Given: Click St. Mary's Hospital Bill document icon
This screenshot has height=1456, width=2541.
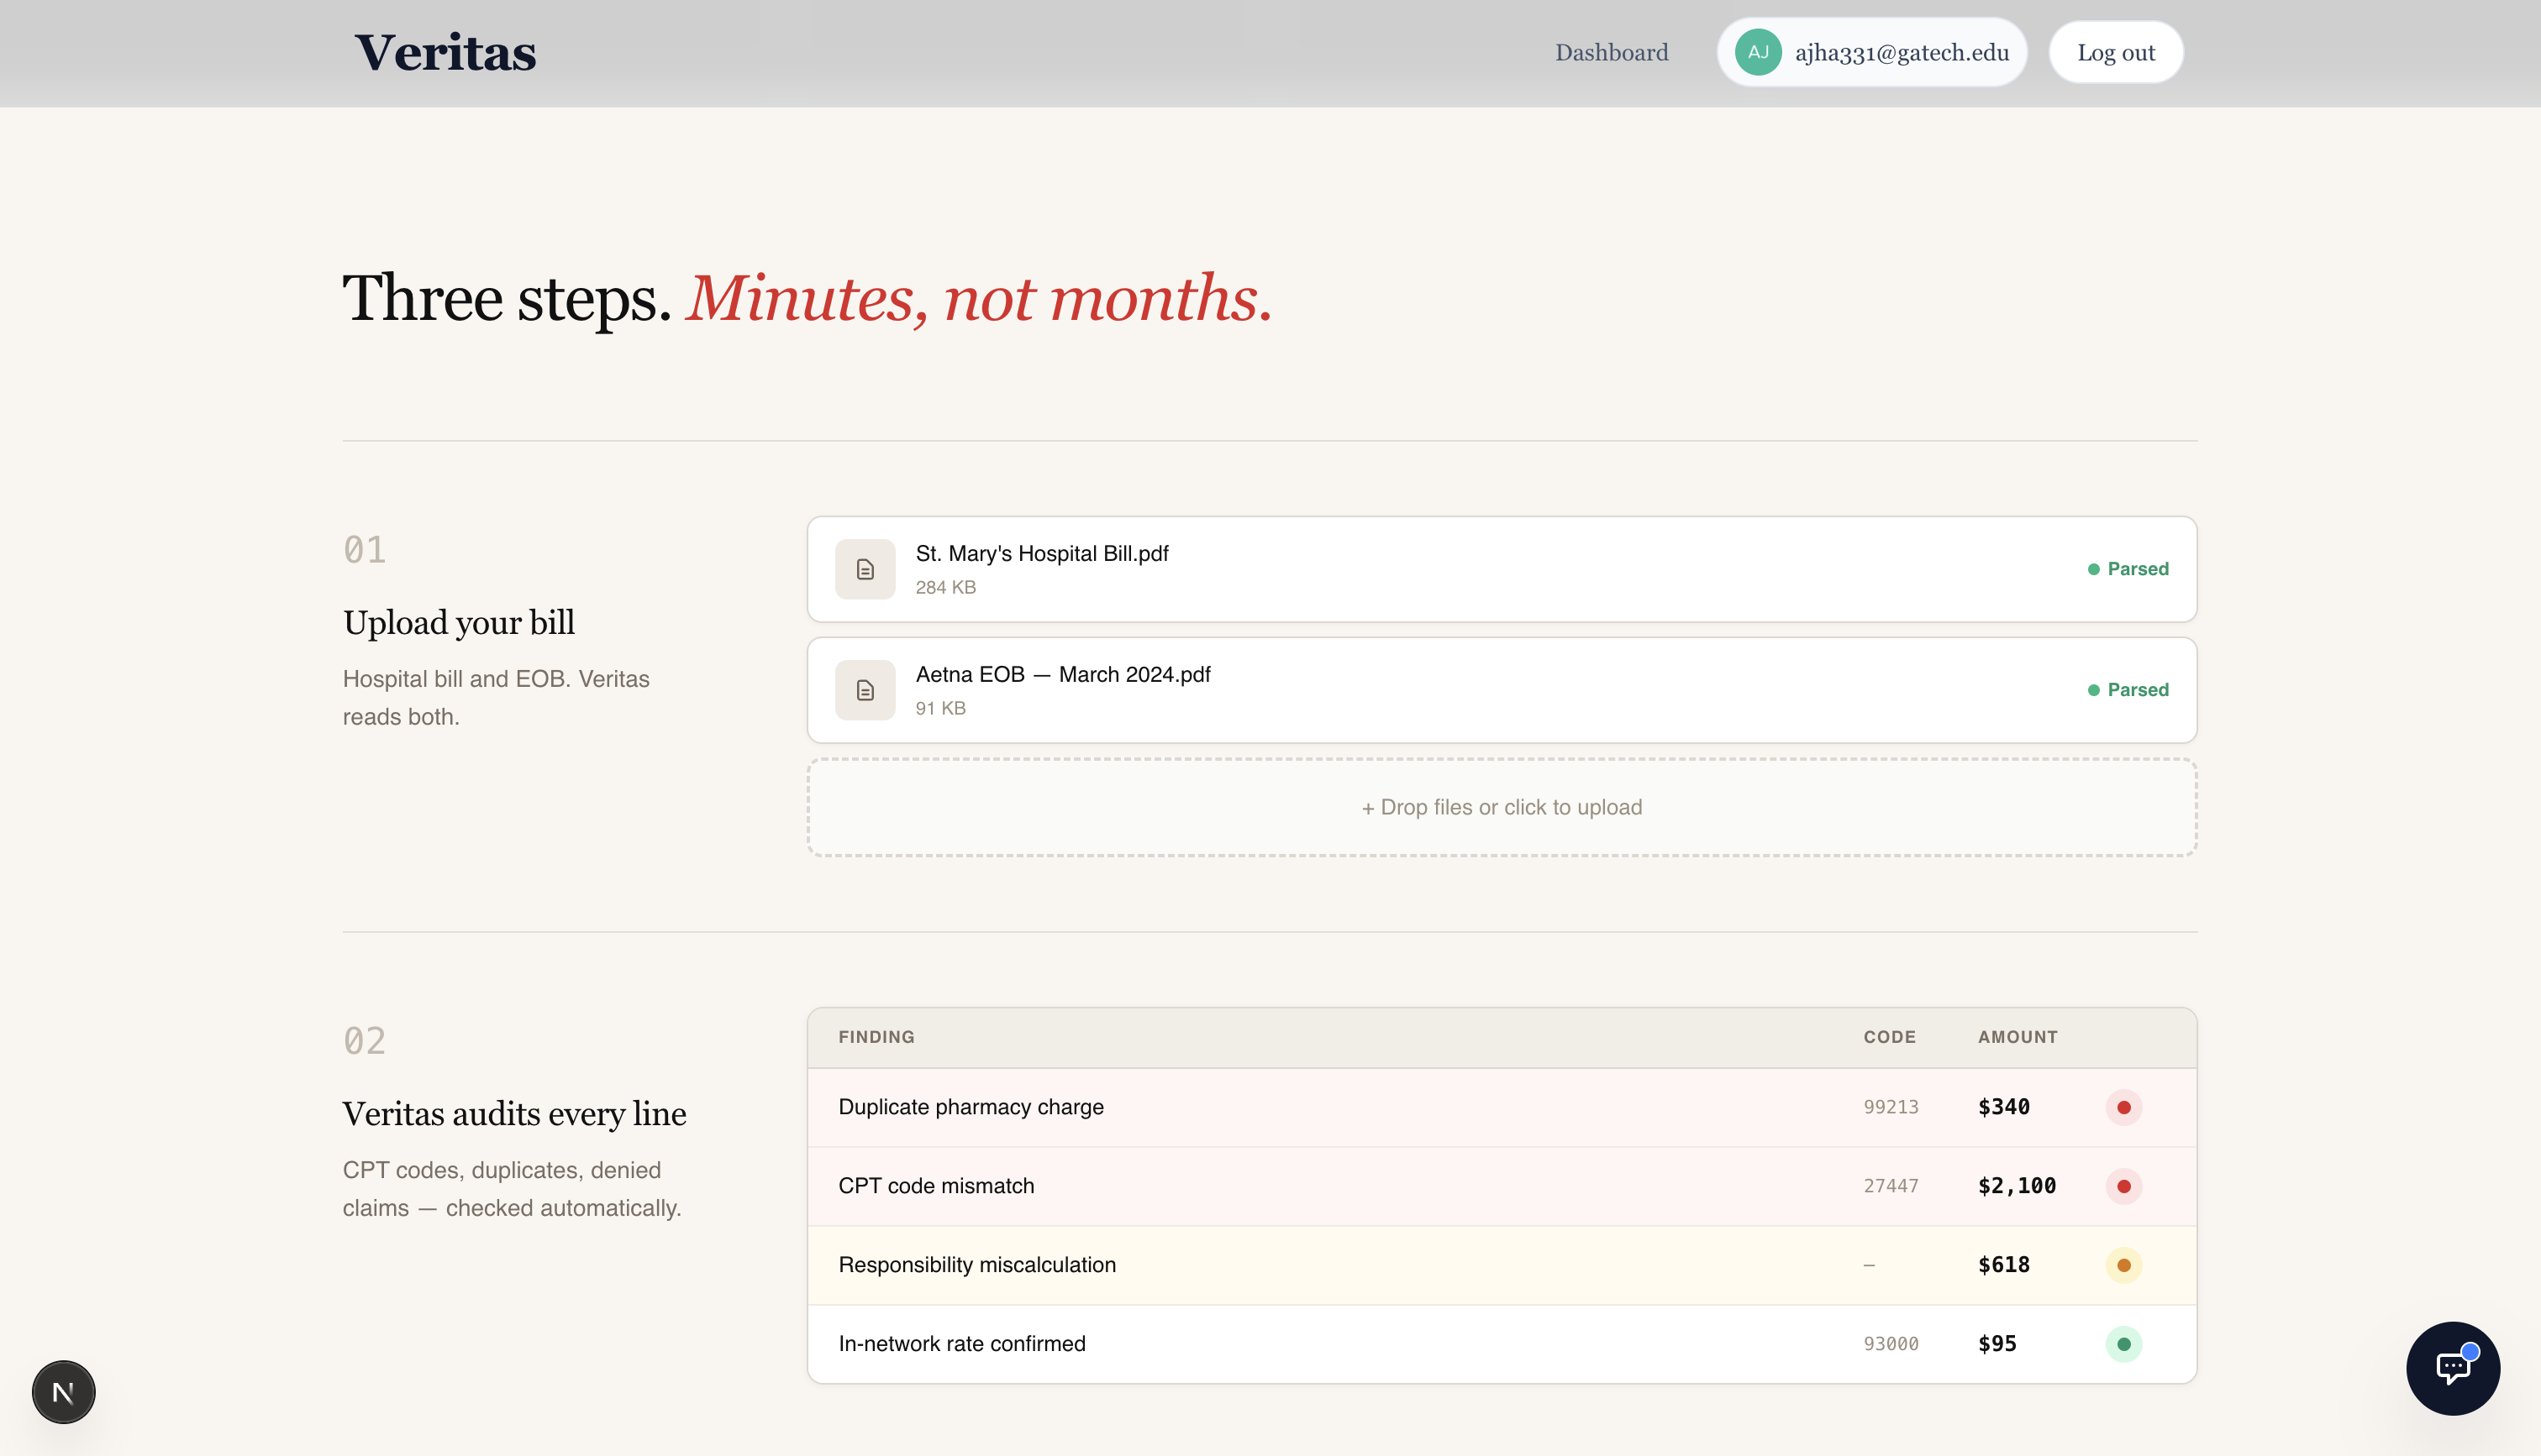Looking at the screenshot, I should (x=865, y=569).
